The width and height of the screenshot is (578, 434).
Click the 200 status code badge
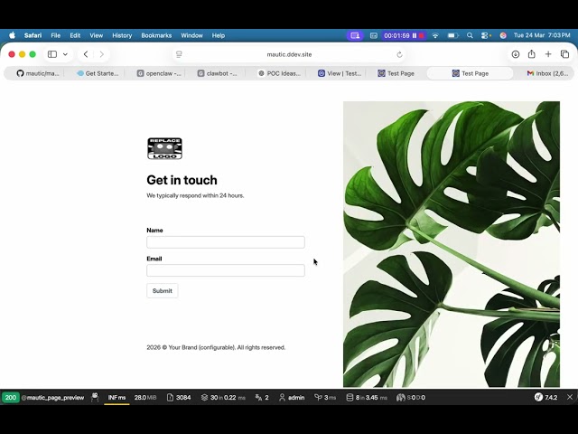(x=11, y=398)
